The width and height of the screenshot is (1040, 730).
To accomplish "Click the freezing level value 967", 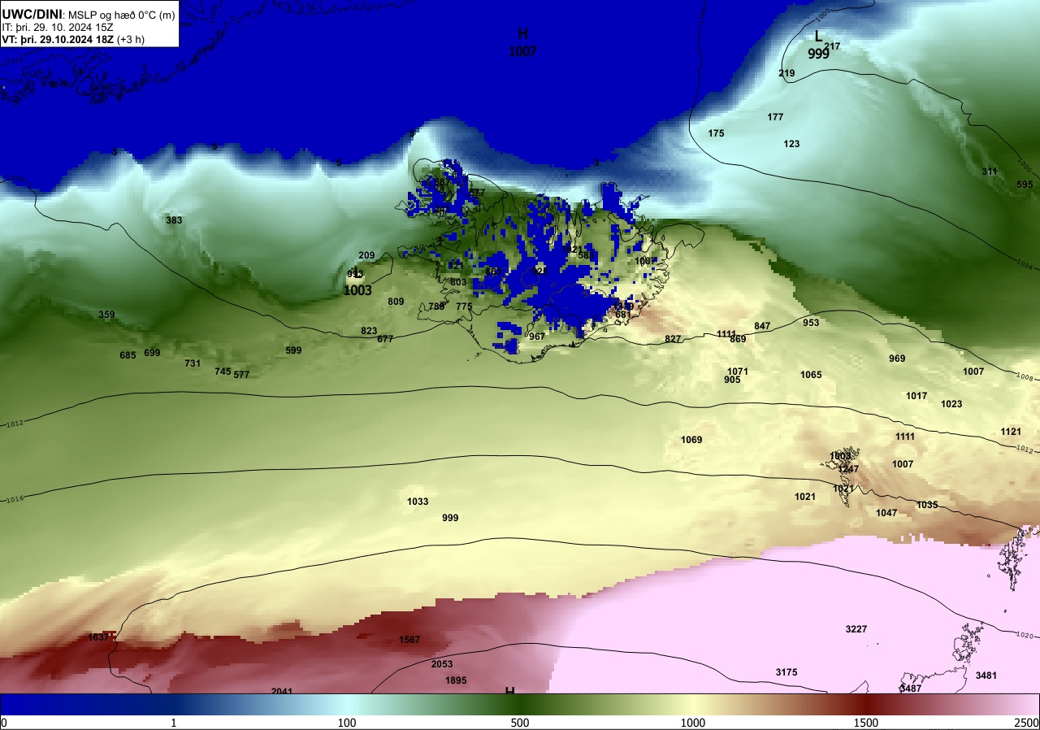I will 537,337.
